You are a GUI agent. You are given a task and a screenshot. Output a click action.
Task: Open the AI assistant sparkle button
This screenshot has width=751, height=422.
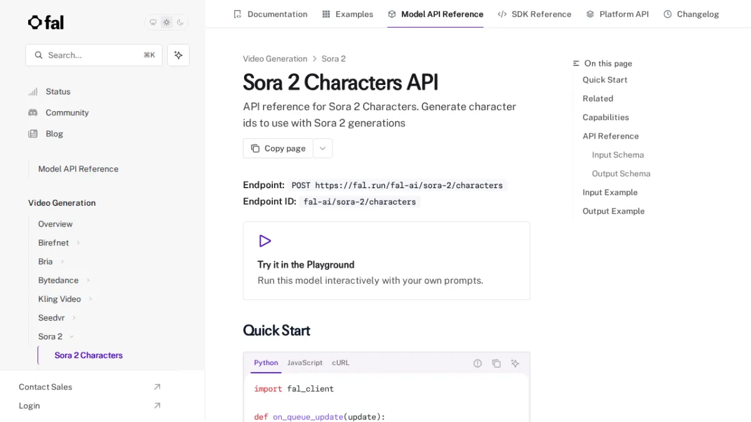(x=178, y=55)
